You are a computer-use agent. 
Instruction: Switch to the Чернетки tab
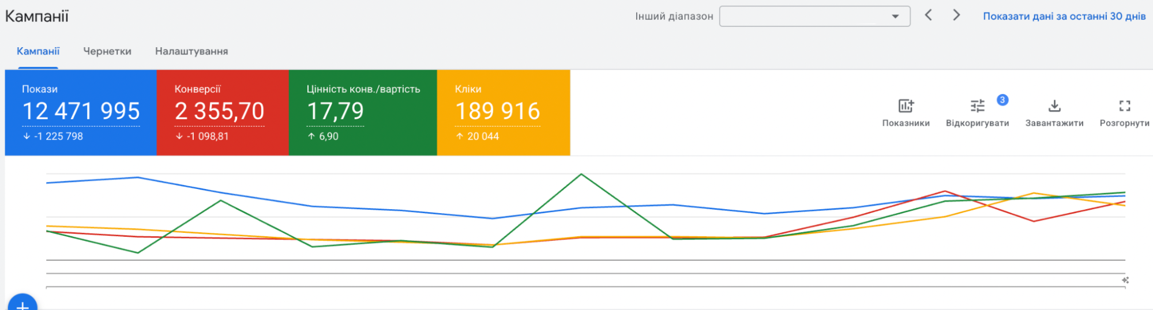pos(107,51)
